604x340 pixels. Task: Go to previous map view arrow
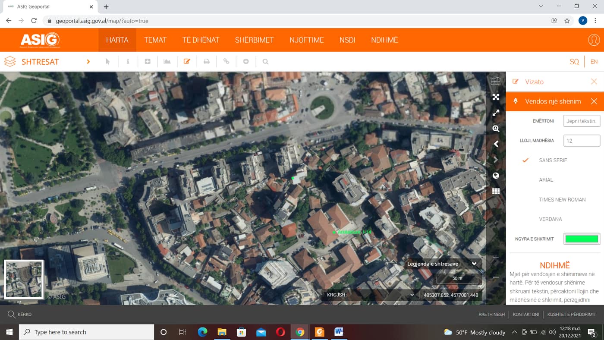(496, 144)
